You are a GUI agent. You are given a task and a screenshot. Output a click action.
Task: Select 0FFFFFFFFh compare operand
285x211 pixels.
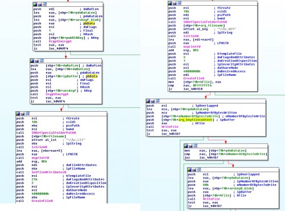202,86
